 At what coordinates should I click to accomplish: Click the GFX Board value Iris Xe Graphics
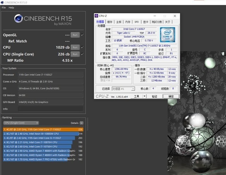[x=50, y=102]
